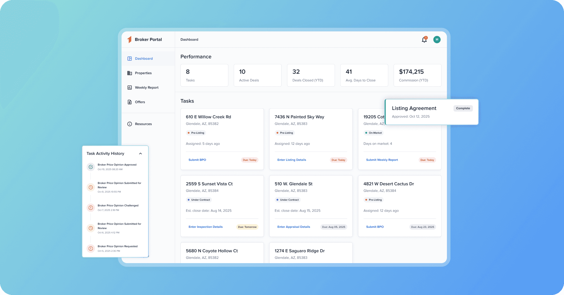Click the Weekly Report chart icon
The image size is (564, 295).
[129, 87]
